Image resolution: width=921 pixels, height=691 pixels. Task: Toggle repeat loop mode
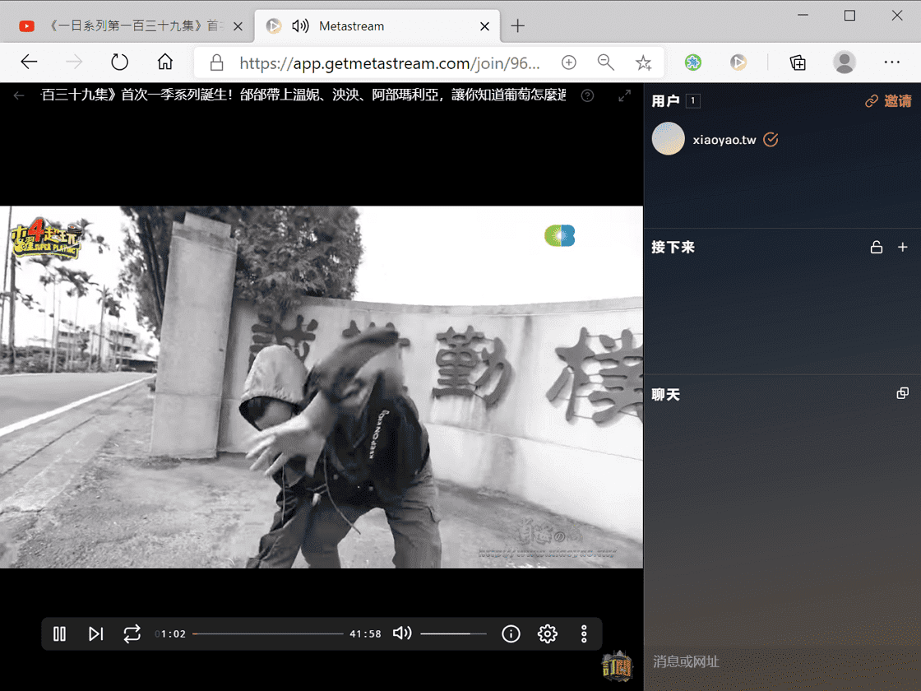click(x=132, y=633)
